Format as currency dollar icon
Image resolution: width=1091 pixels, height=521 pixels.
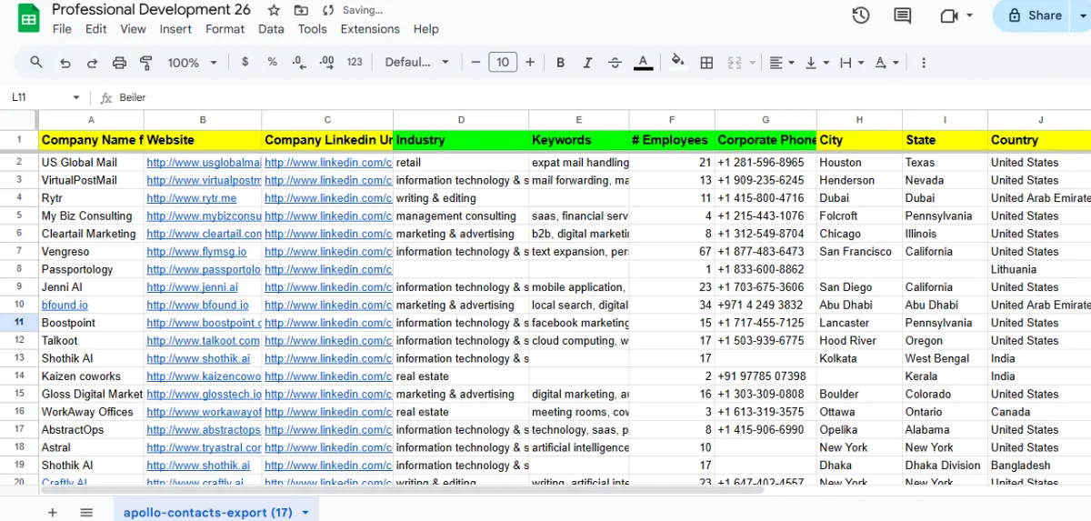click(245, 63)
